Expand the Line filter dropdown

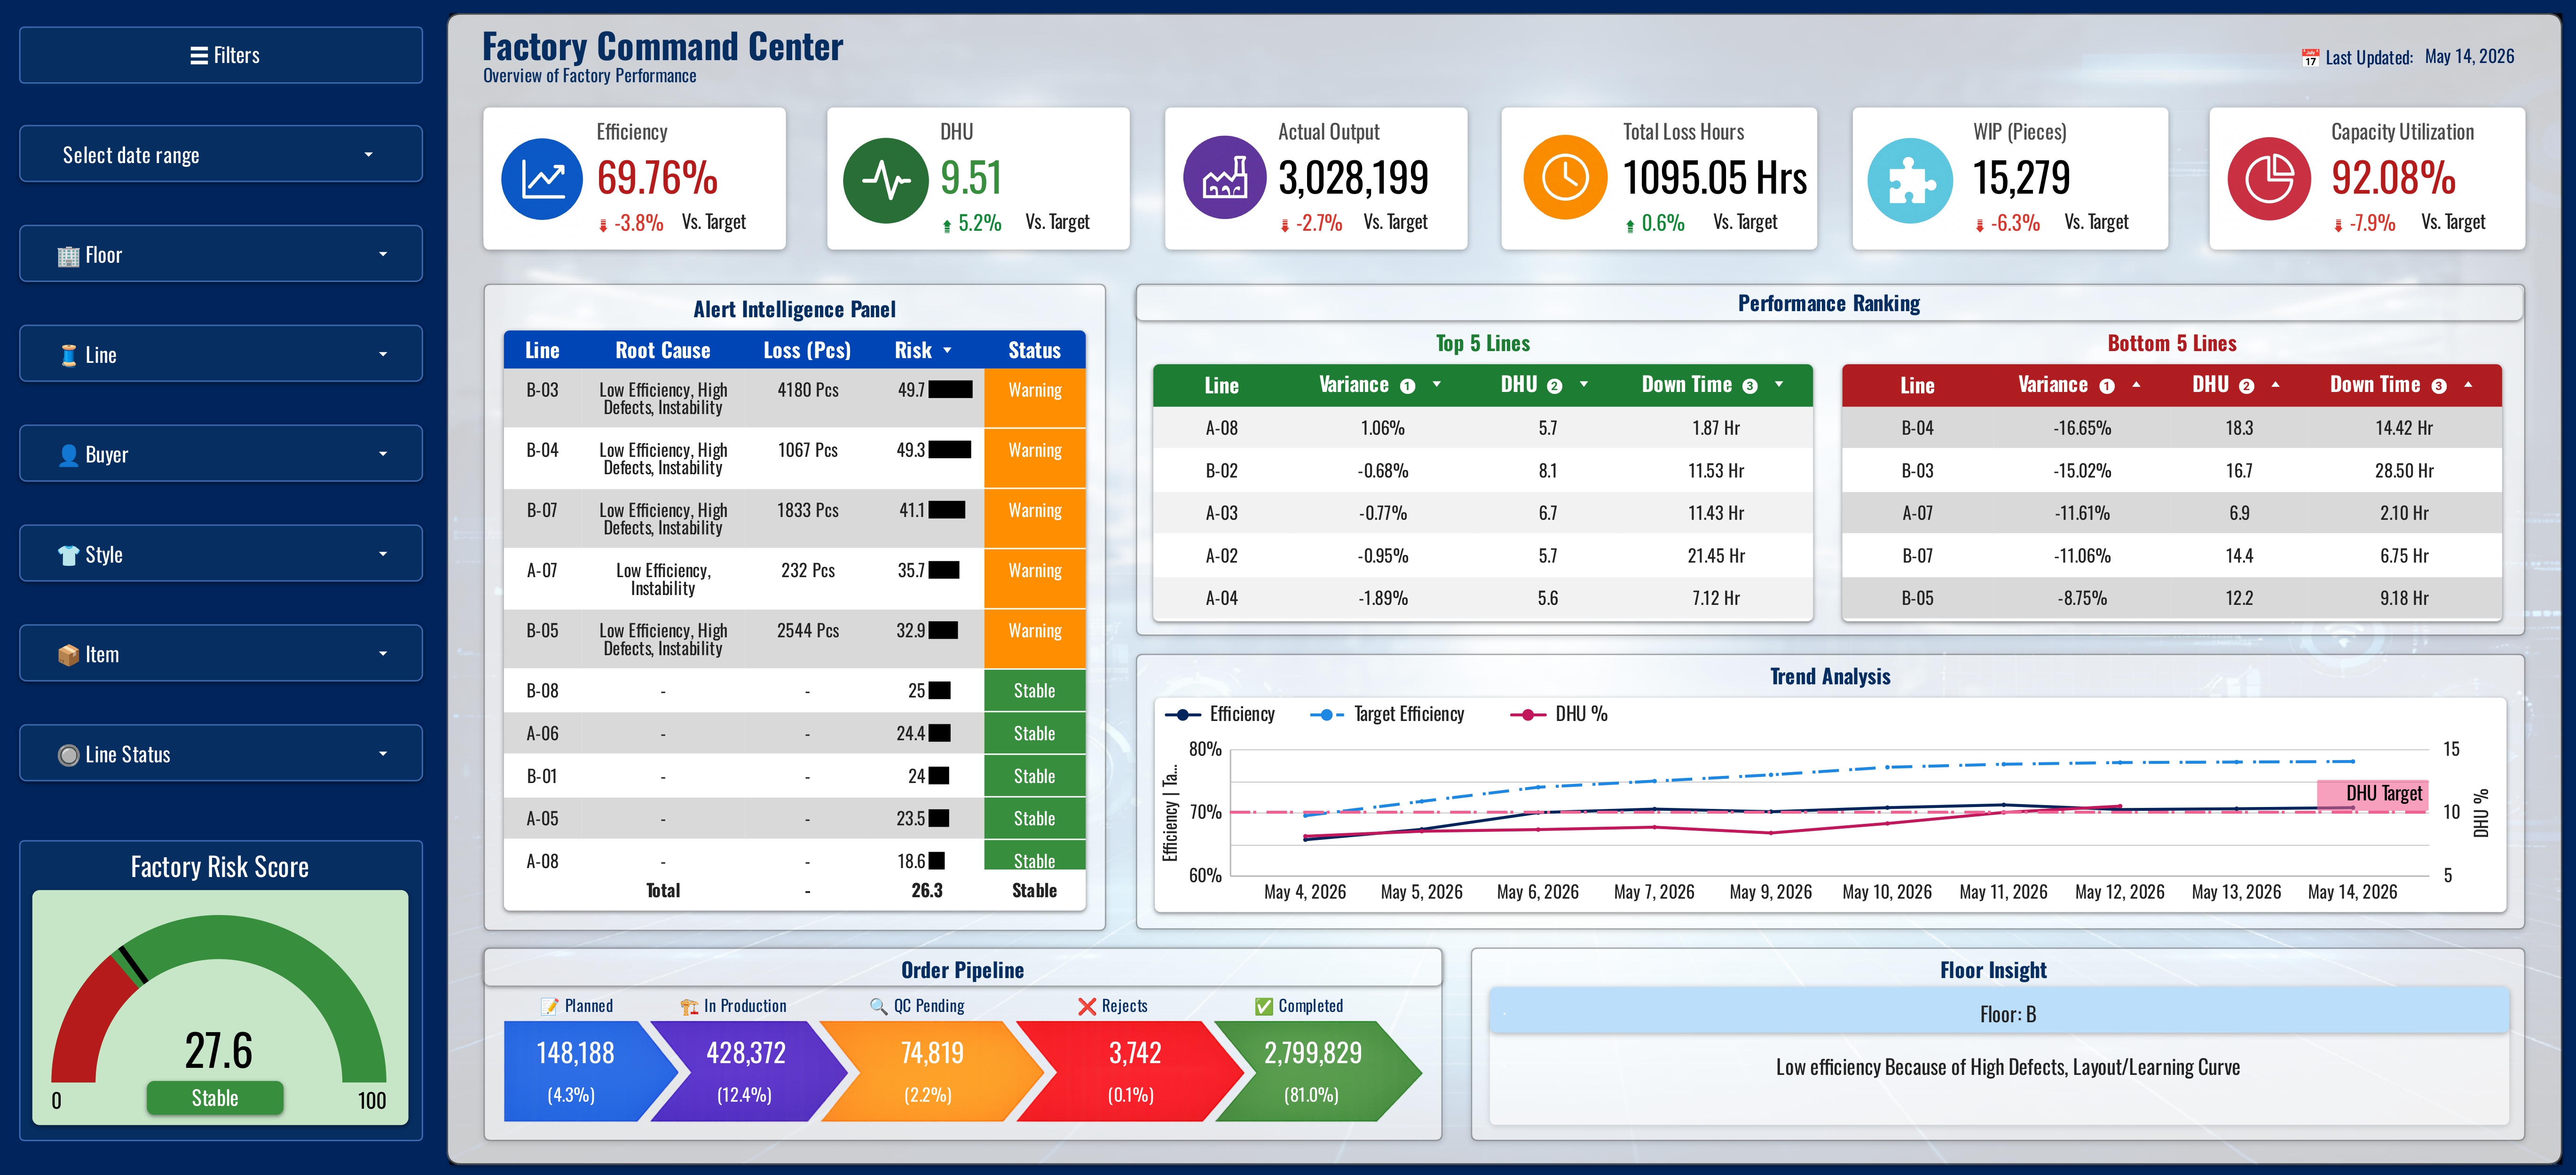coord(221,354)
